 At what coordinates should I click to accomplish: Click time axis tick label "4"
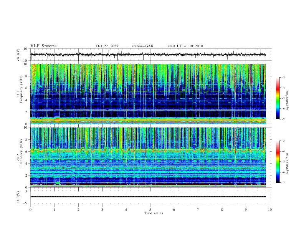coord(126,210)
